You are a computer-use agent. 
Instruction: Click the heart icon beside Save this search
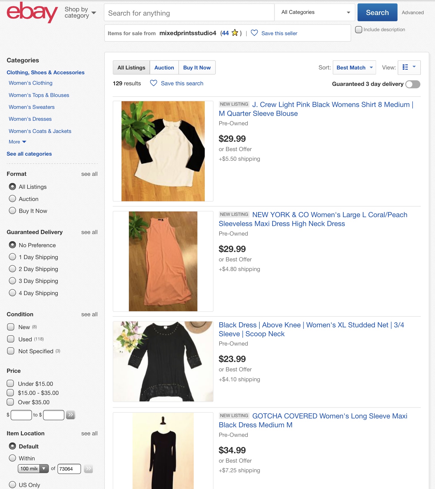tap(153, 83)
